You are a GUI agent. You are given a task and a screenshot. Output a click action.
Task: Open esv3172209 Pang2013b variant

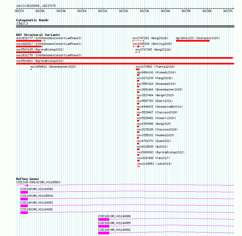(x=155, y=78)
